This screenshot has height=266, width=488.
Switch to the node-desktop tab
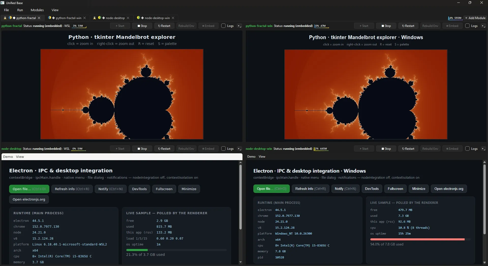[111, 18]
